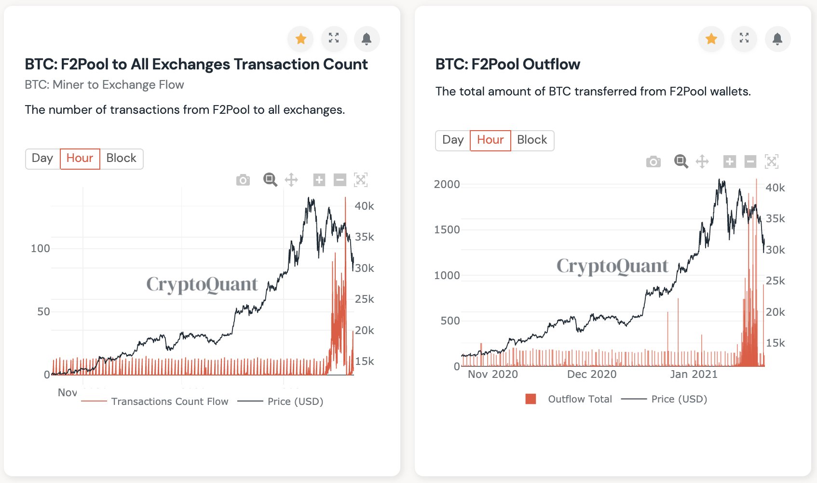Viewport: 817px width, 483px height.
Task: Reset axes on the left chart
Action: point(361,179)
